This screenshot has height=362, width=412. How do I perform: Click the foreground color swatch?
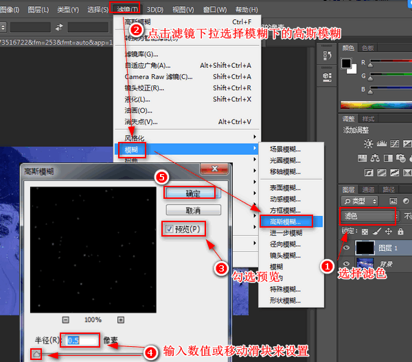point(346,63)
